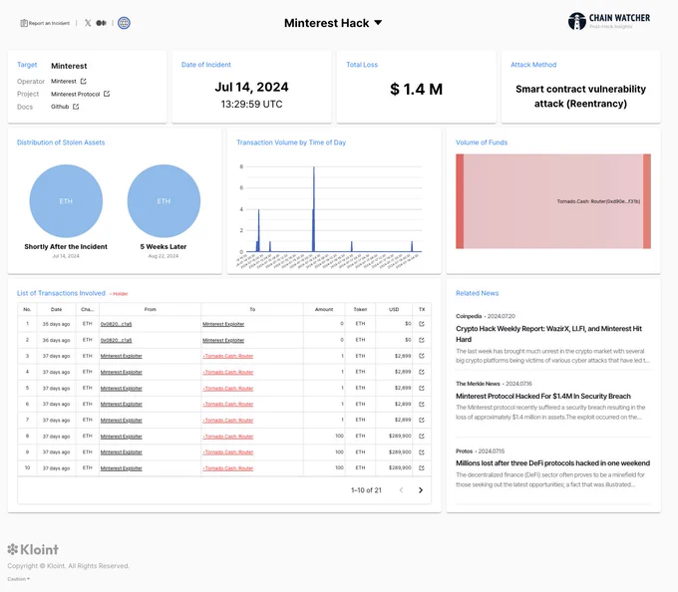The width and height of the screenshot is (678, 592).
Task: Open the Medium icon in header
Action: [x=101, y=23]
